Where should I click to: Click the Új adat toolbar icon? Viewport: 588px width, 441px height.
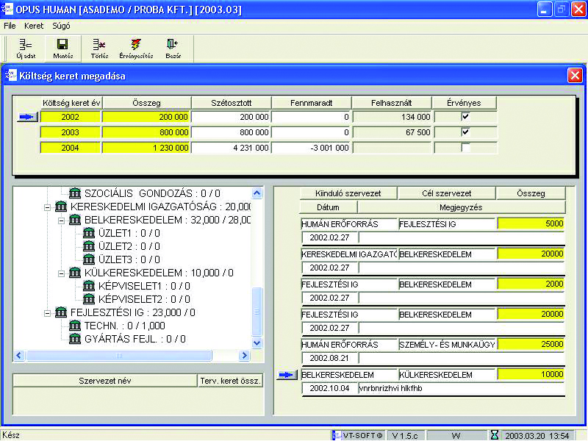point(26,49)
